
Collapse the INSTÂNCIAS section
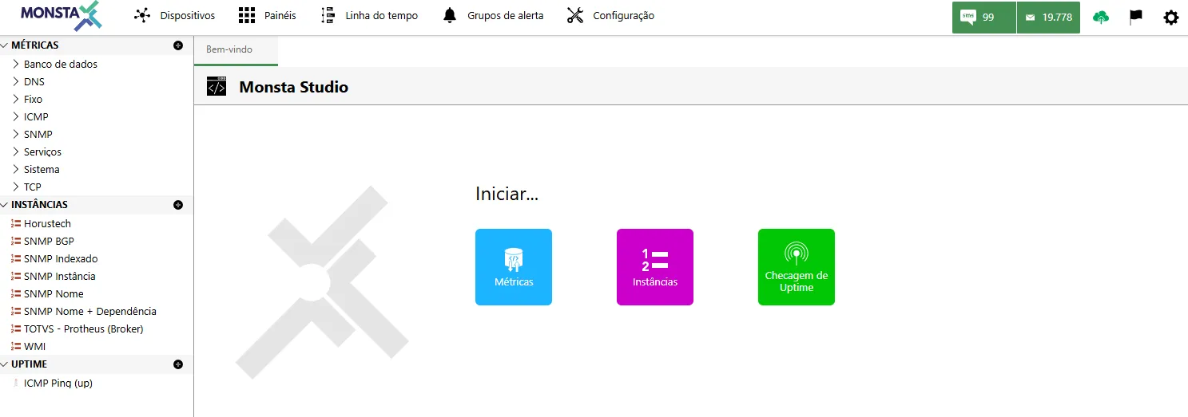coord(4,205)
